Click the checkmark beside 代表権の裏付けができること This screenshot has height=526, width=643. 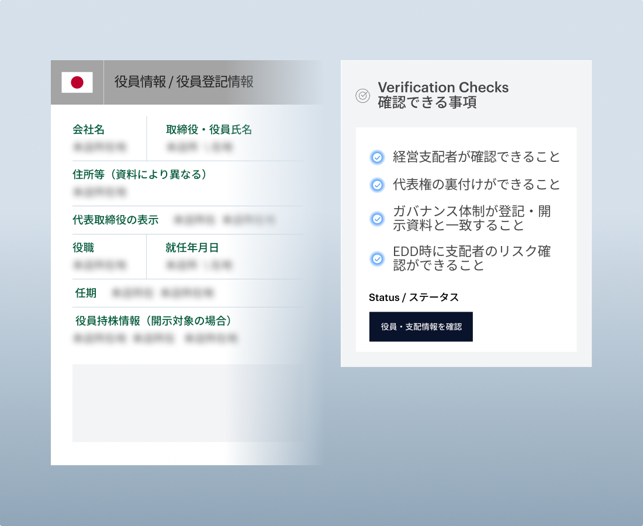(x=378, y=185)
